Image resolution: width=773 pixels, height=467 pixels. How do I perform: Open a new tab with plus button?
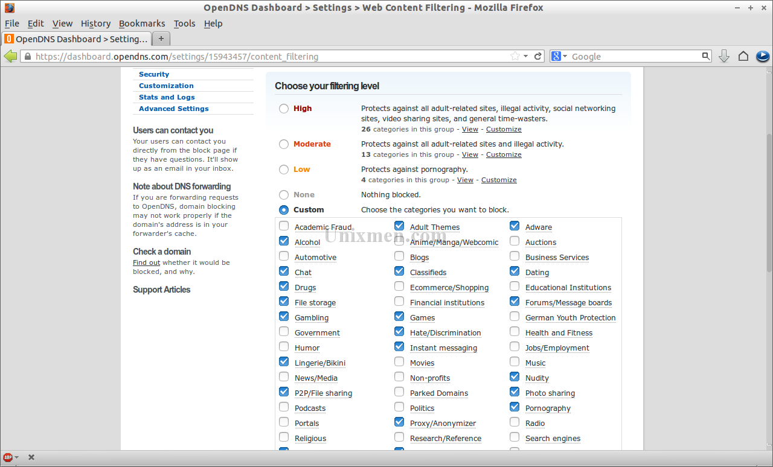(x=161, y=39)
